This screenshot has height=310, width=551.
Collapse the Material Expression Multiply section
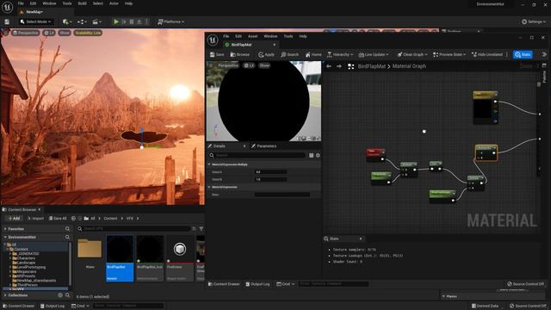point(209,164)
